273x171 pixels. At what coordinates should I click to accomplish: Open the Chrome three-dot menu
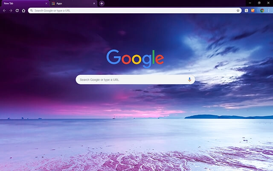[269, 10]
